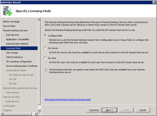Open the Application Compatibility page
This screenshot has height=116, width=157.
tap(18, 39)
